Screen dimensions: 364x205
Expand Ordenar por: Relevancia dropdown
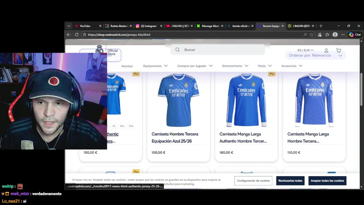pos(315,56)
